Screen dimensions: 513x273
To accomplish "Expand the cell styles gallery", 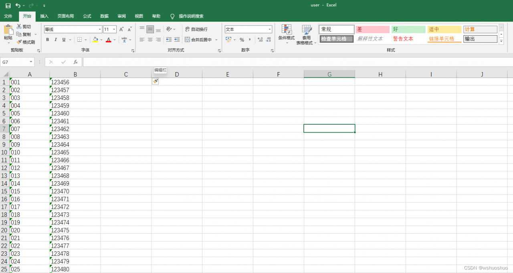I will (x=501, y=41).
